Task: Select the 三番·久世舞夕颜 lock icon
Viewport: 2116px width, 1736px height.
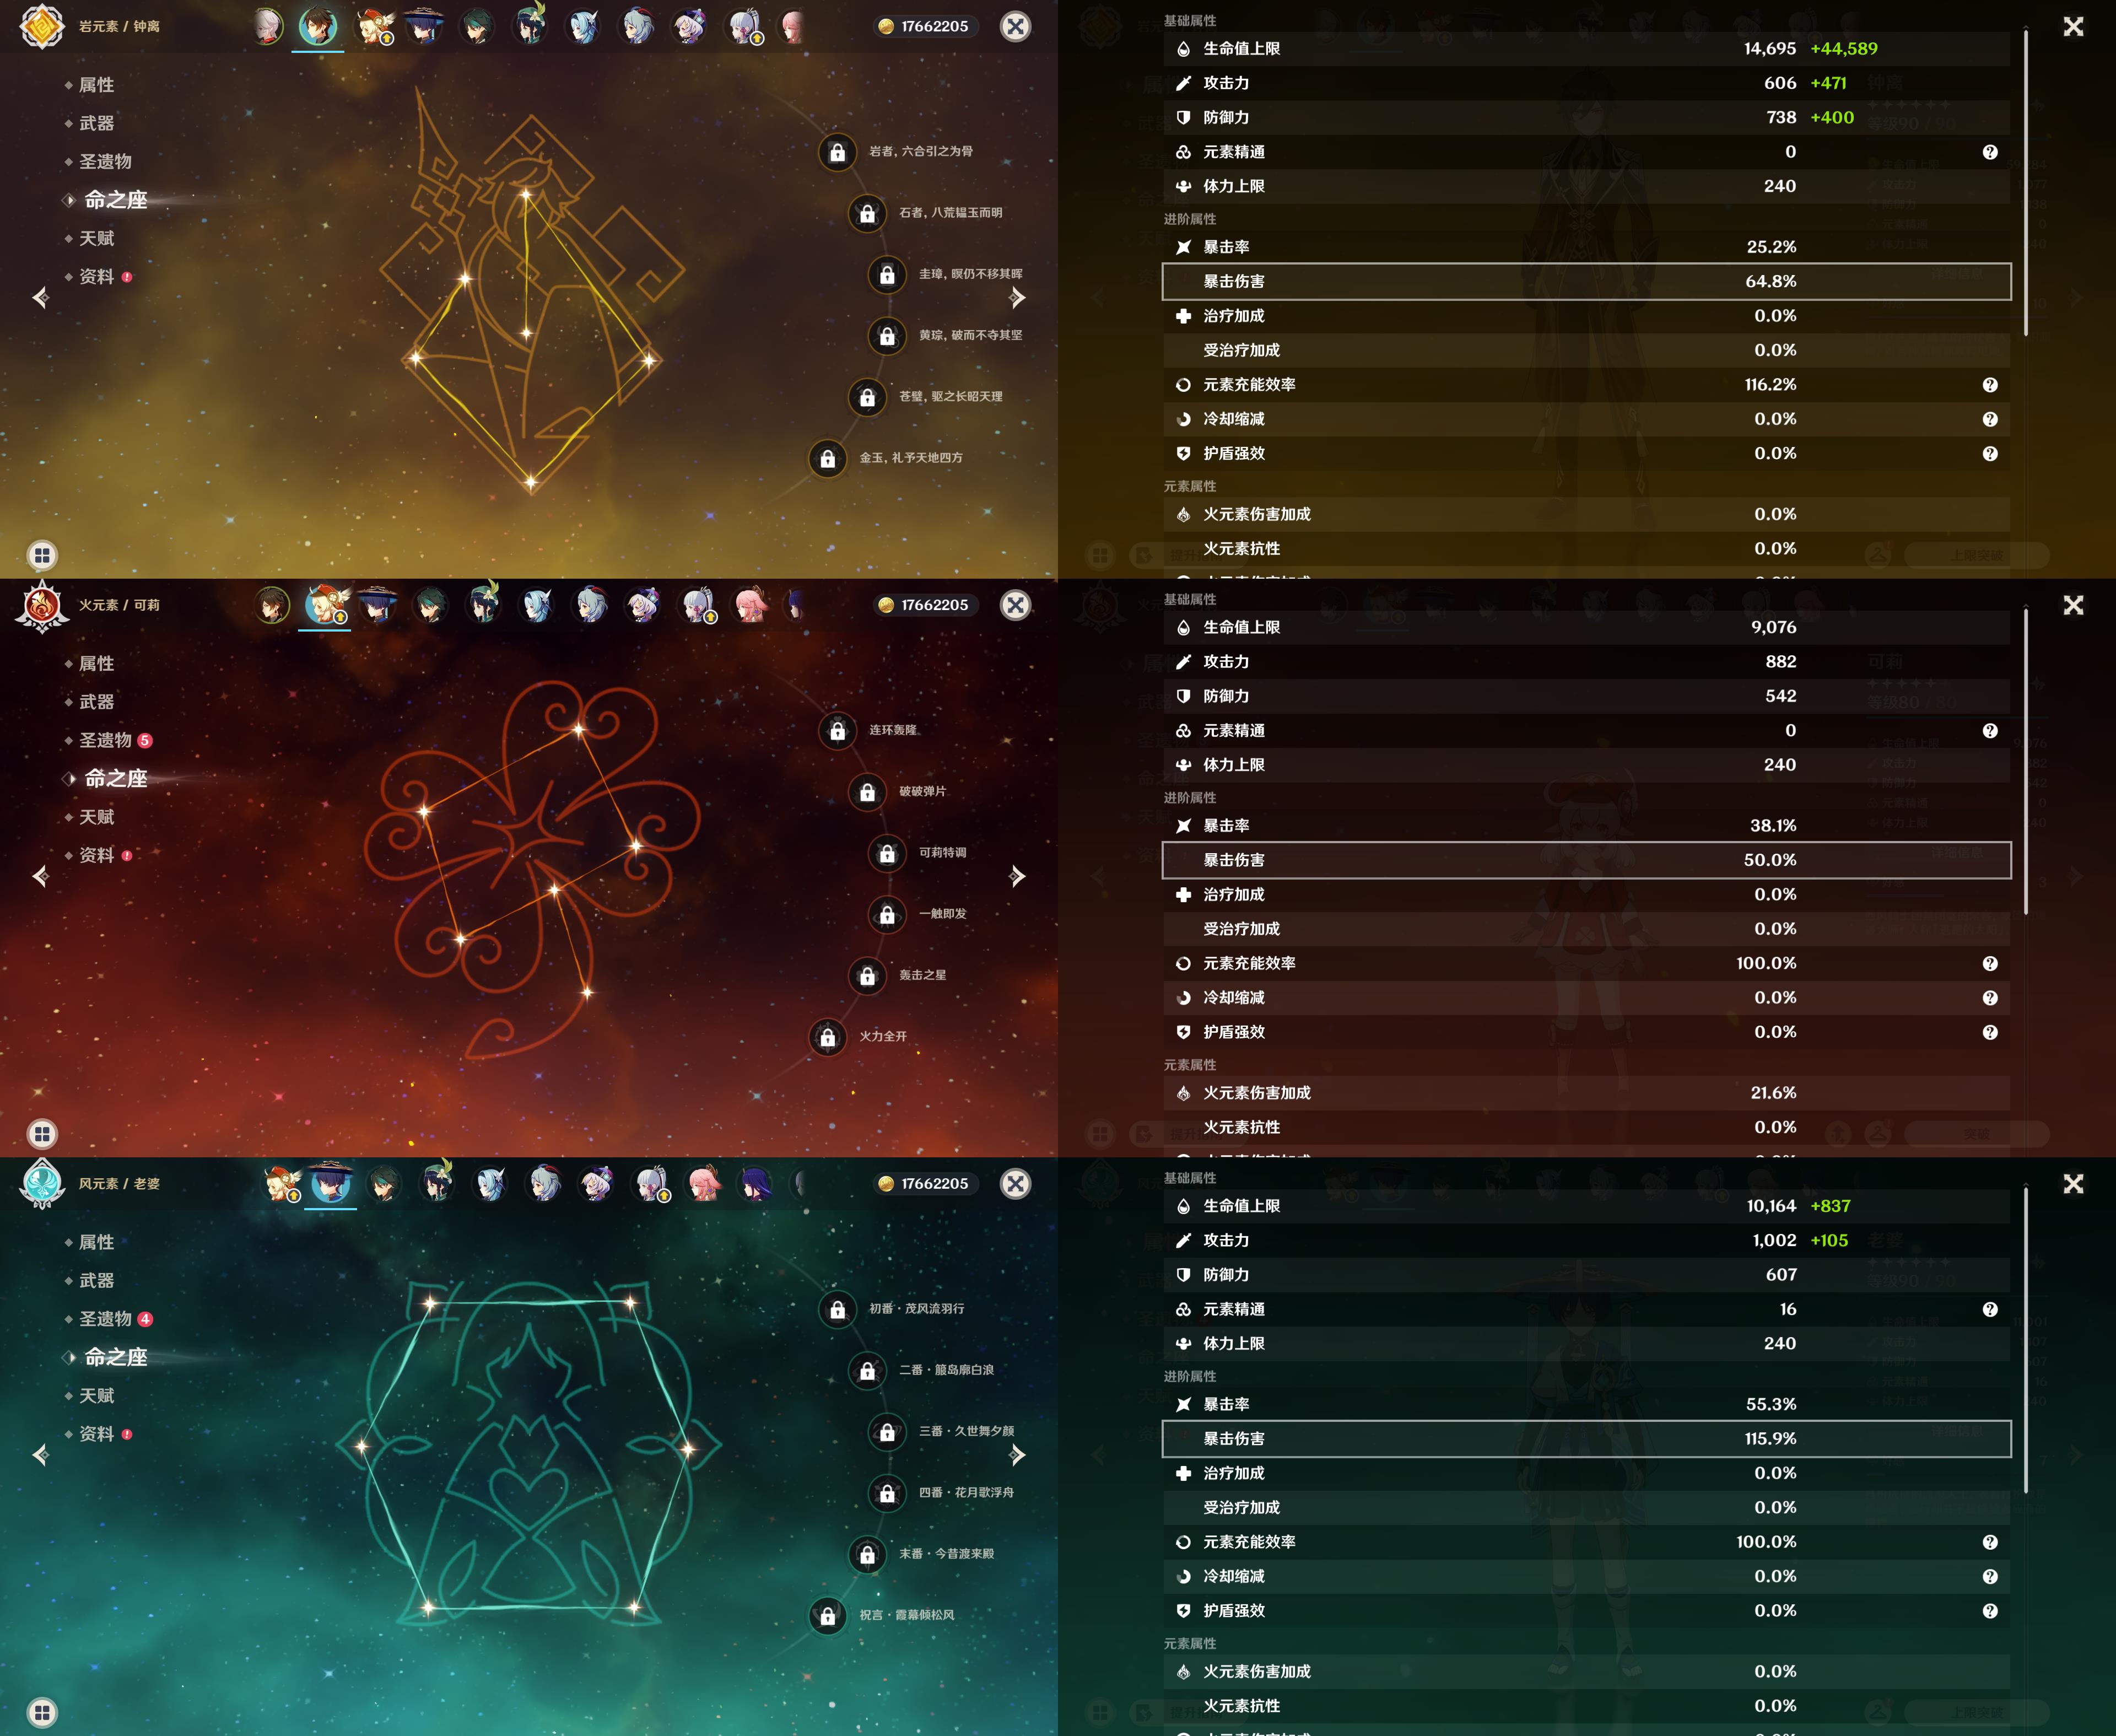Action: [887, 1432]
